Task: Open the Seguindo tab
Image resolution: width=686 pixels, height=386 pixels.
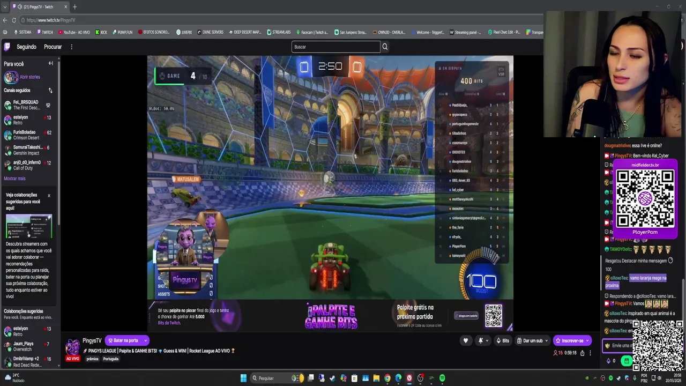Action: click(26, 47)
